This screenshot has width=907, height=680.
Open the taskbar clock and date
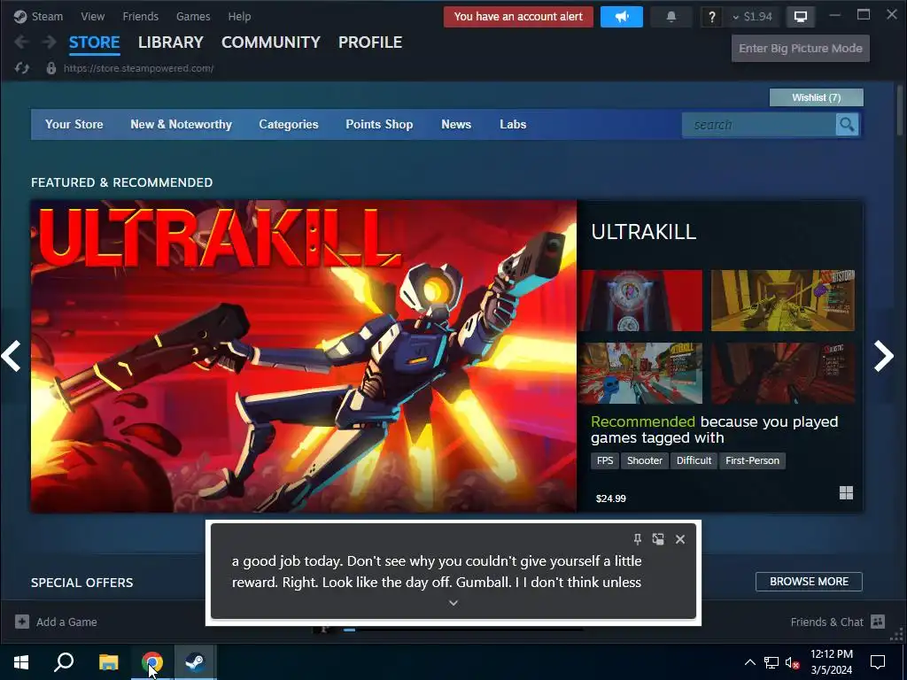pyautogui.click(x=831, y=662)
